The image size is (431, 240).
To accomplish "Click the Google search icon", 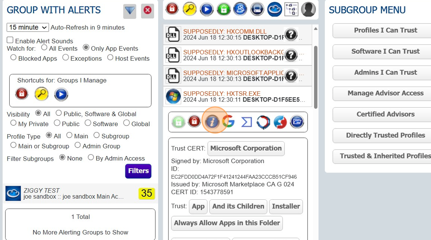I will point(229,121).
